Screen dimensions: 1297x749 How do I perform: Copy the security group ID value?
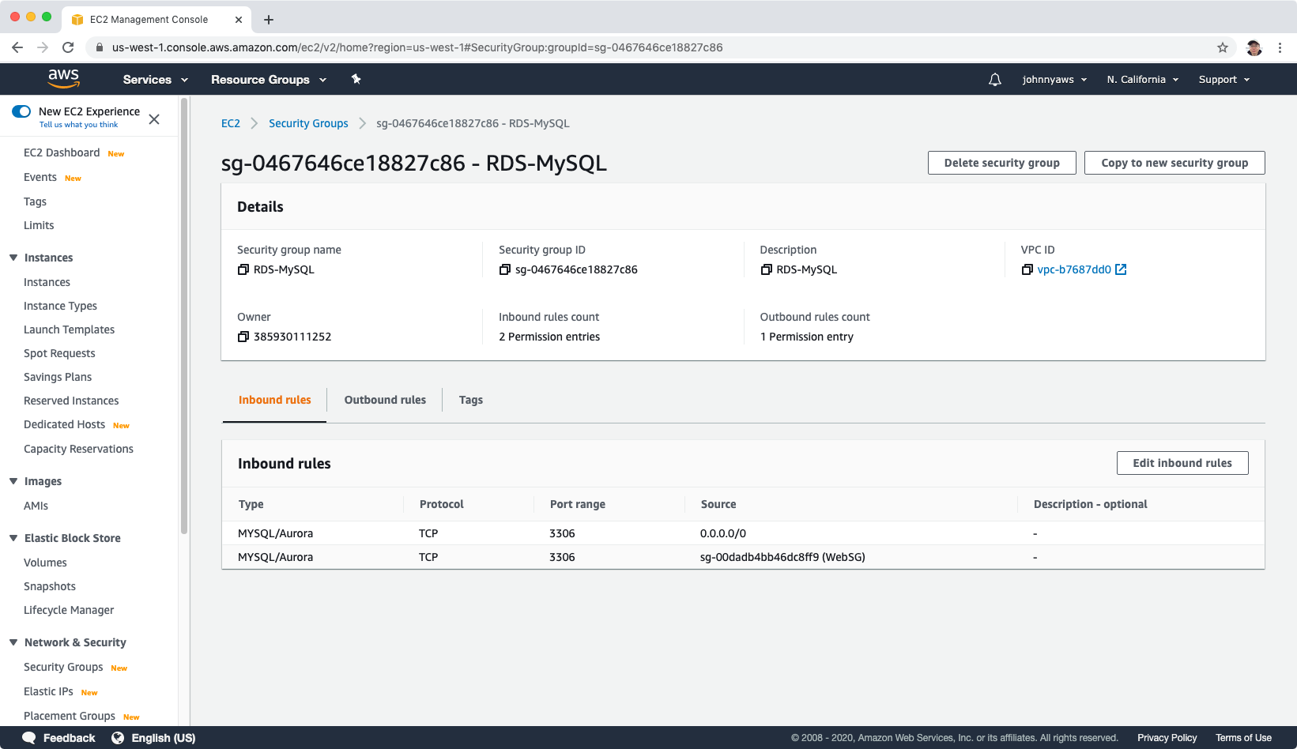click(505, 269)
